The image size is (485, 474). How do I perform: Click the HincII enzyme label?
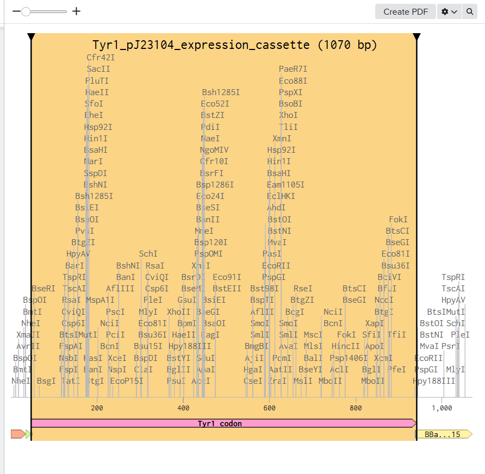click(345, 346)
